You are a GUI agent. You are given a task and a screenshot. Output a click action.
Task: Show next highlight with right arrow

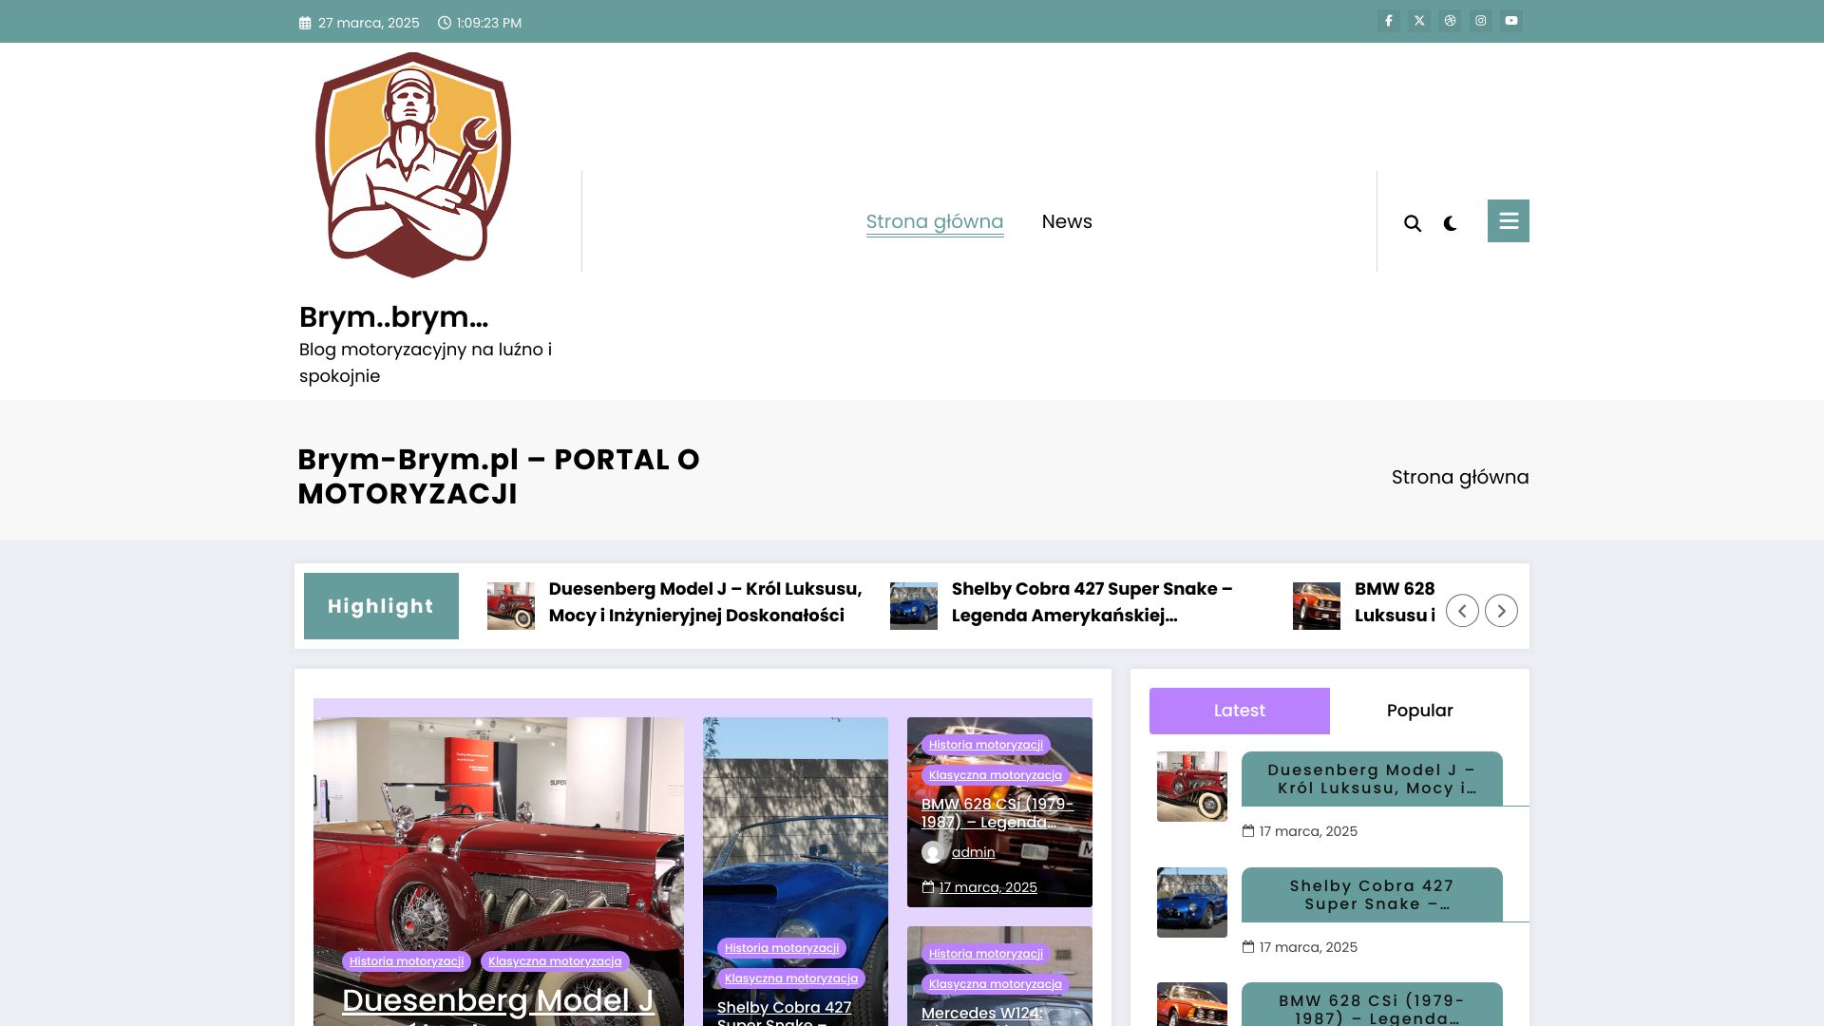[x=1501, y=611]
